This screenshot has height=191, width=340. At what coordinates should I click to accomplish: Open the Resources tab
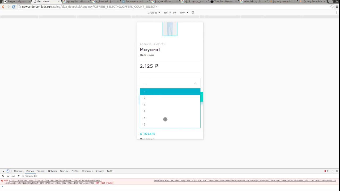[87, 171]
